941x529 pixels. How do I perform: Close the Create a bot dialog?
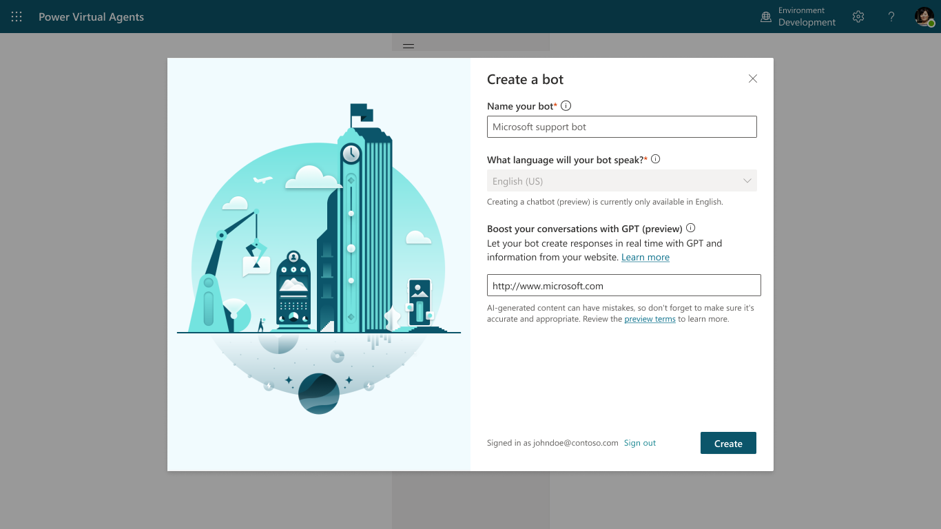click(x=753, y=79)
